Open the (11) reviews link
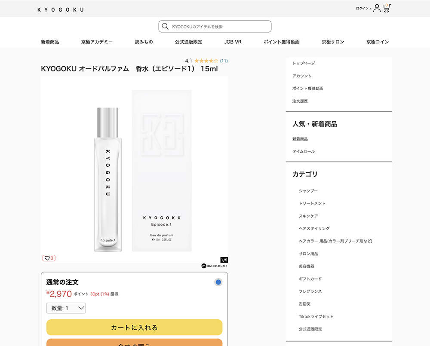 pos(224,61)
